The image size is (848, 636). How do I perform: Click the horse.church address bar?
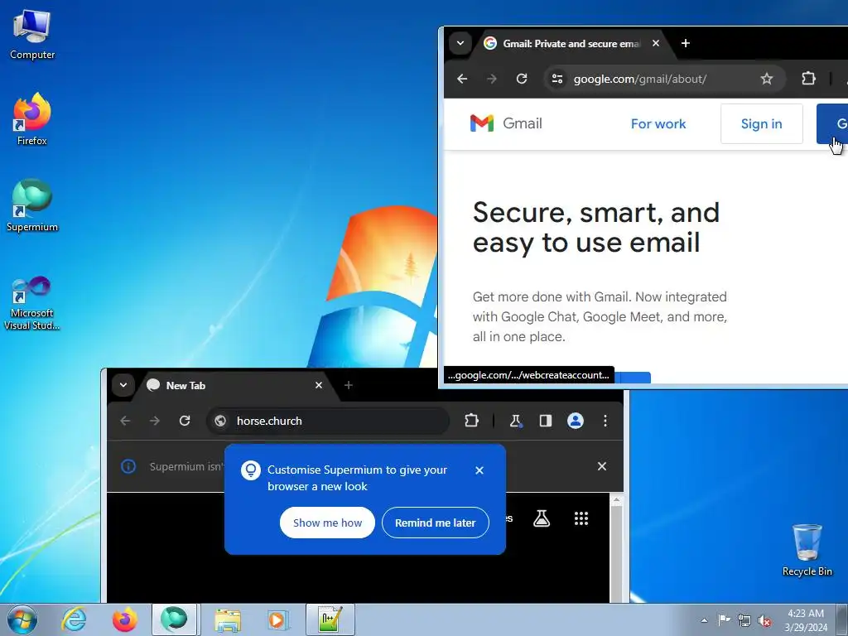[328, 421]
